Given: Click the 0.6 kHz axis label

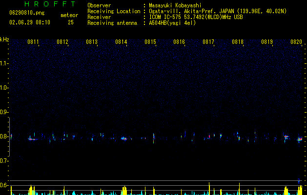Looking at the screenshot, I should (4, 185).
